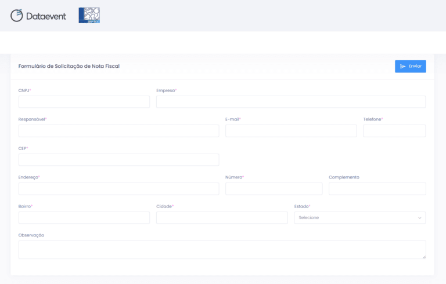Click the Telefone input box
The height and width of the screenshot is (284, 446).
pyautogui.click(x=394, y=131)
